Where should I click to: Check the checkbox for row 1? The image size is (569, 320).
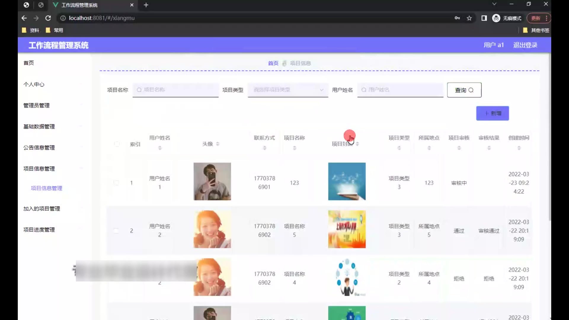pyautogui.click(x=116, y=183)
